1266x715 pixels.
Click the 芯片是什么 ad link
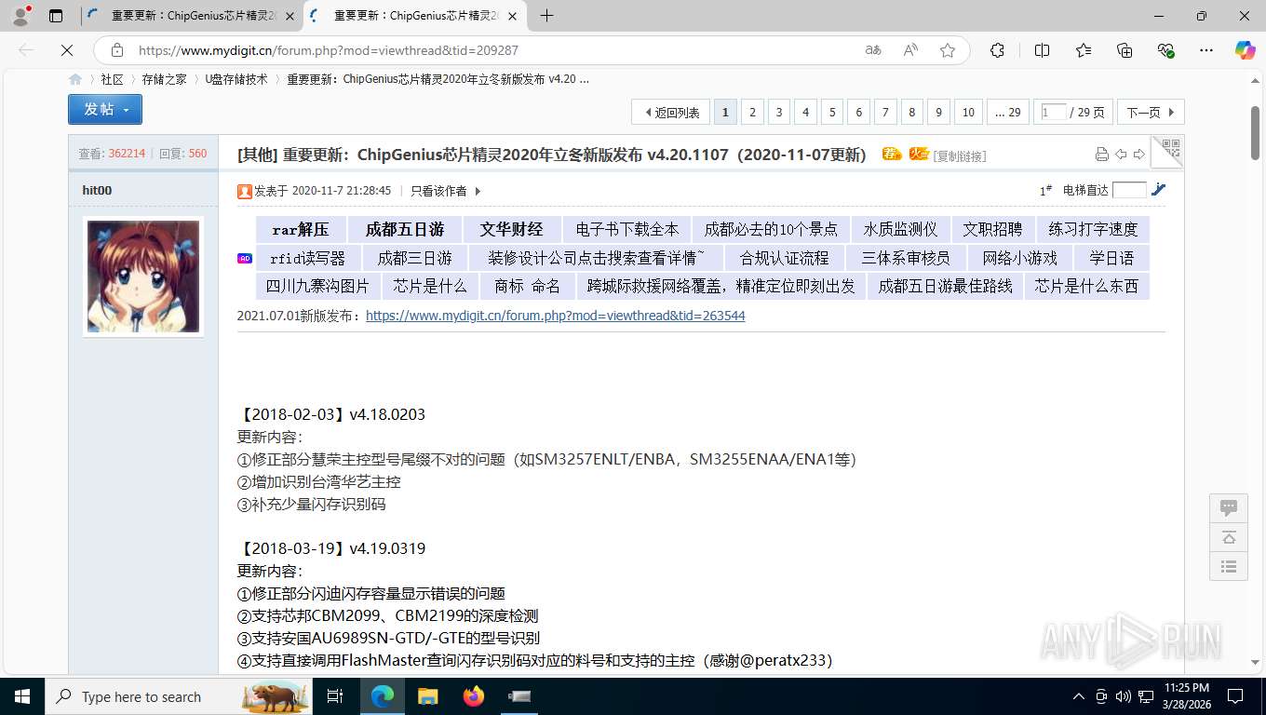(430, 286)
